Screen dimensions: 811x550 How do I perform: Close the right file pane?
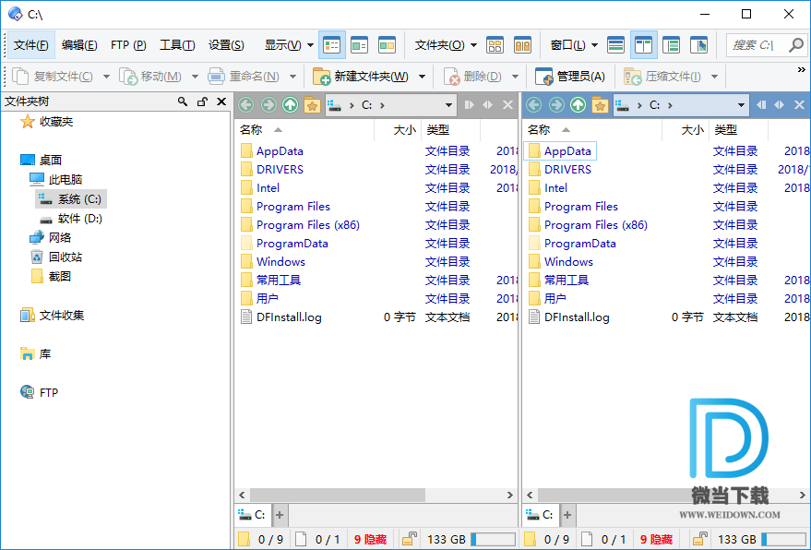pos(799,105)
